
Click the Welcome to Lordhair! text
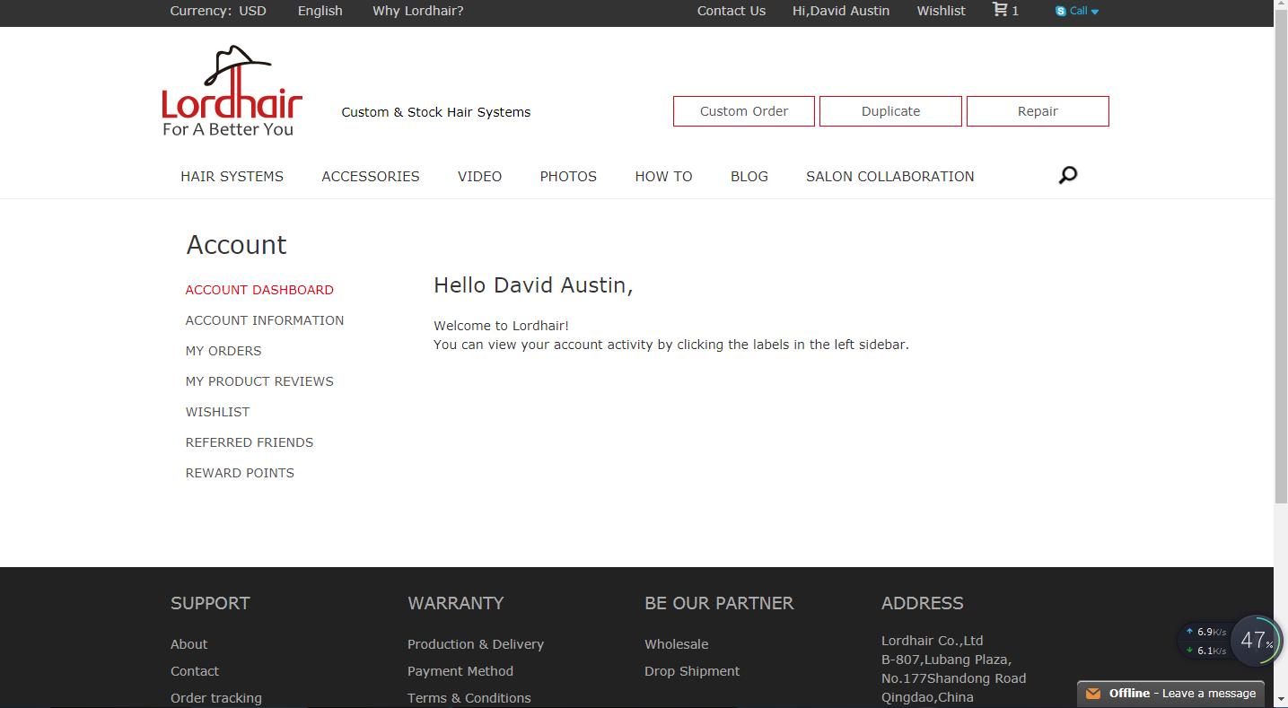click(501, 326)
